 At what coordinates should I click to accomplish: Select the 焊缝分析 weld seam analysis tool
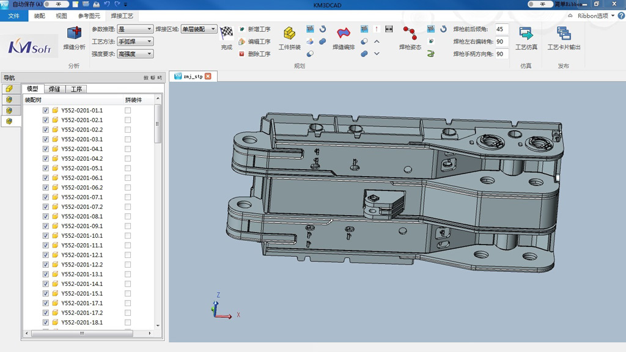73,38
